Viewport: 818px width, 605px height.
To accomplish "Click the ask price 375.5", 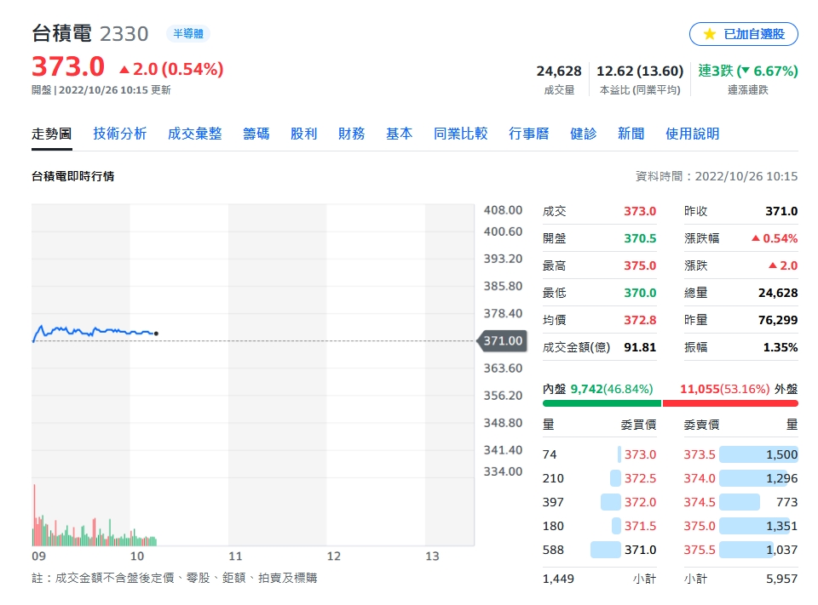I will (x=700, y=550).
